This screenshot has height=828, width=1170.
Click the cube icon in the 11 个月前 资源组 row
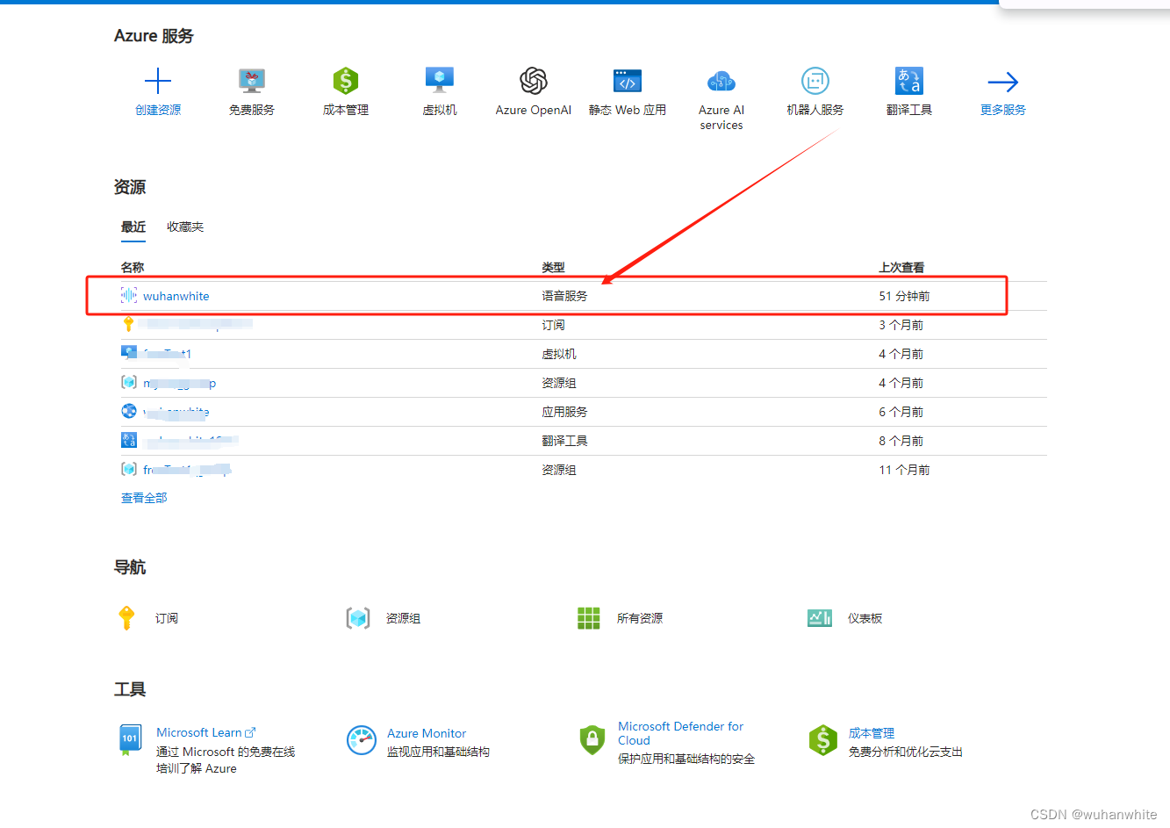click(129, 469)
